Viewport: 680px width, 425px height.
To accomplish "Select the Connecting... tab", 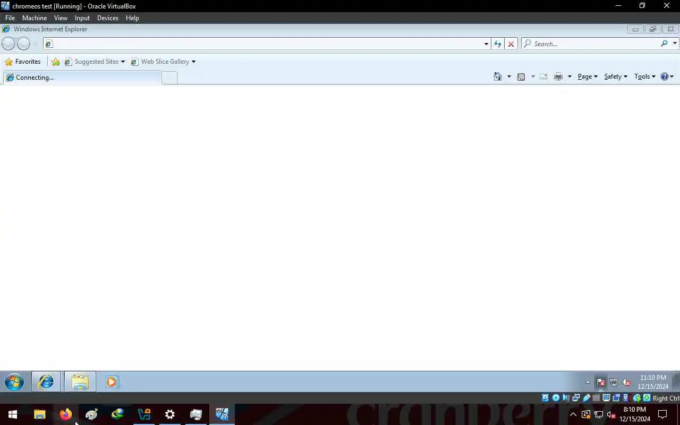I will pyautogui.click(x=82, y=78).
